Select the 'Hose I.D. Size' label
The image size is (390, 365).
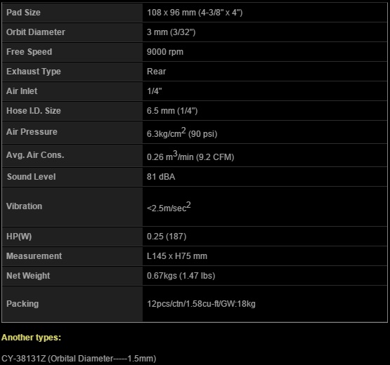pos(34,111)
